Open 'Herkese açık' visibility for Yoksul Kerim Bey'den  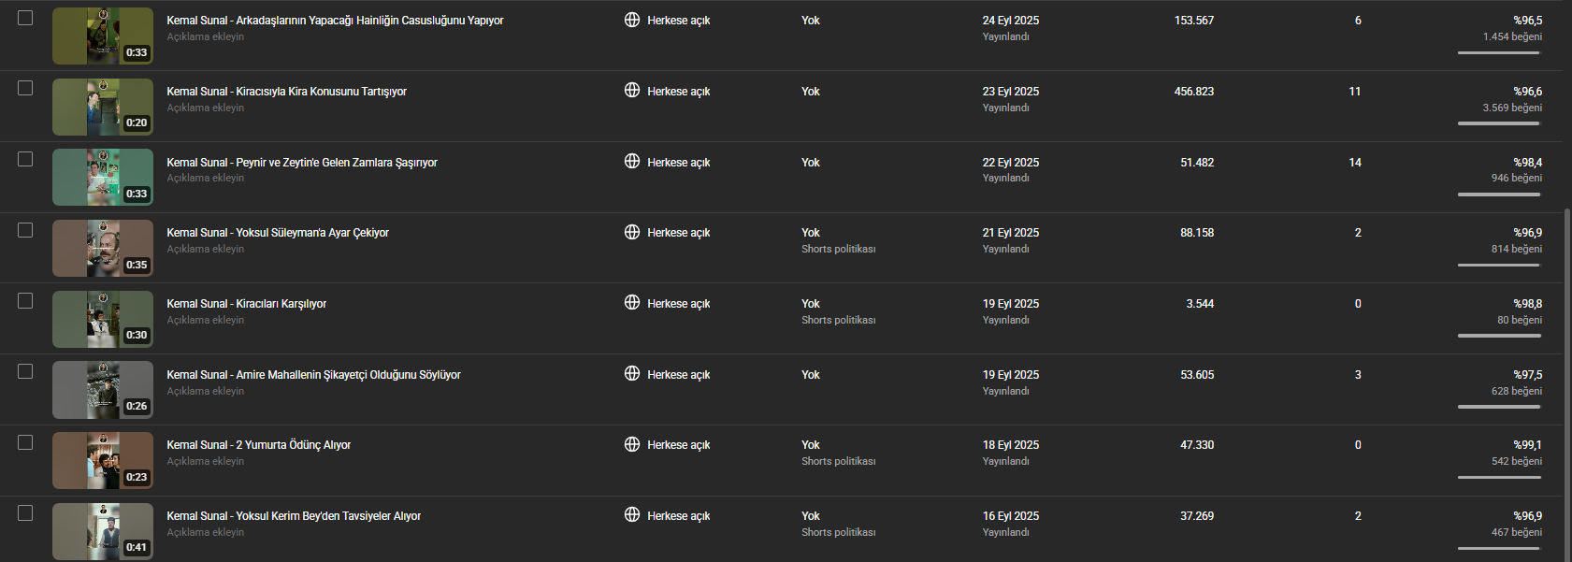678,516
